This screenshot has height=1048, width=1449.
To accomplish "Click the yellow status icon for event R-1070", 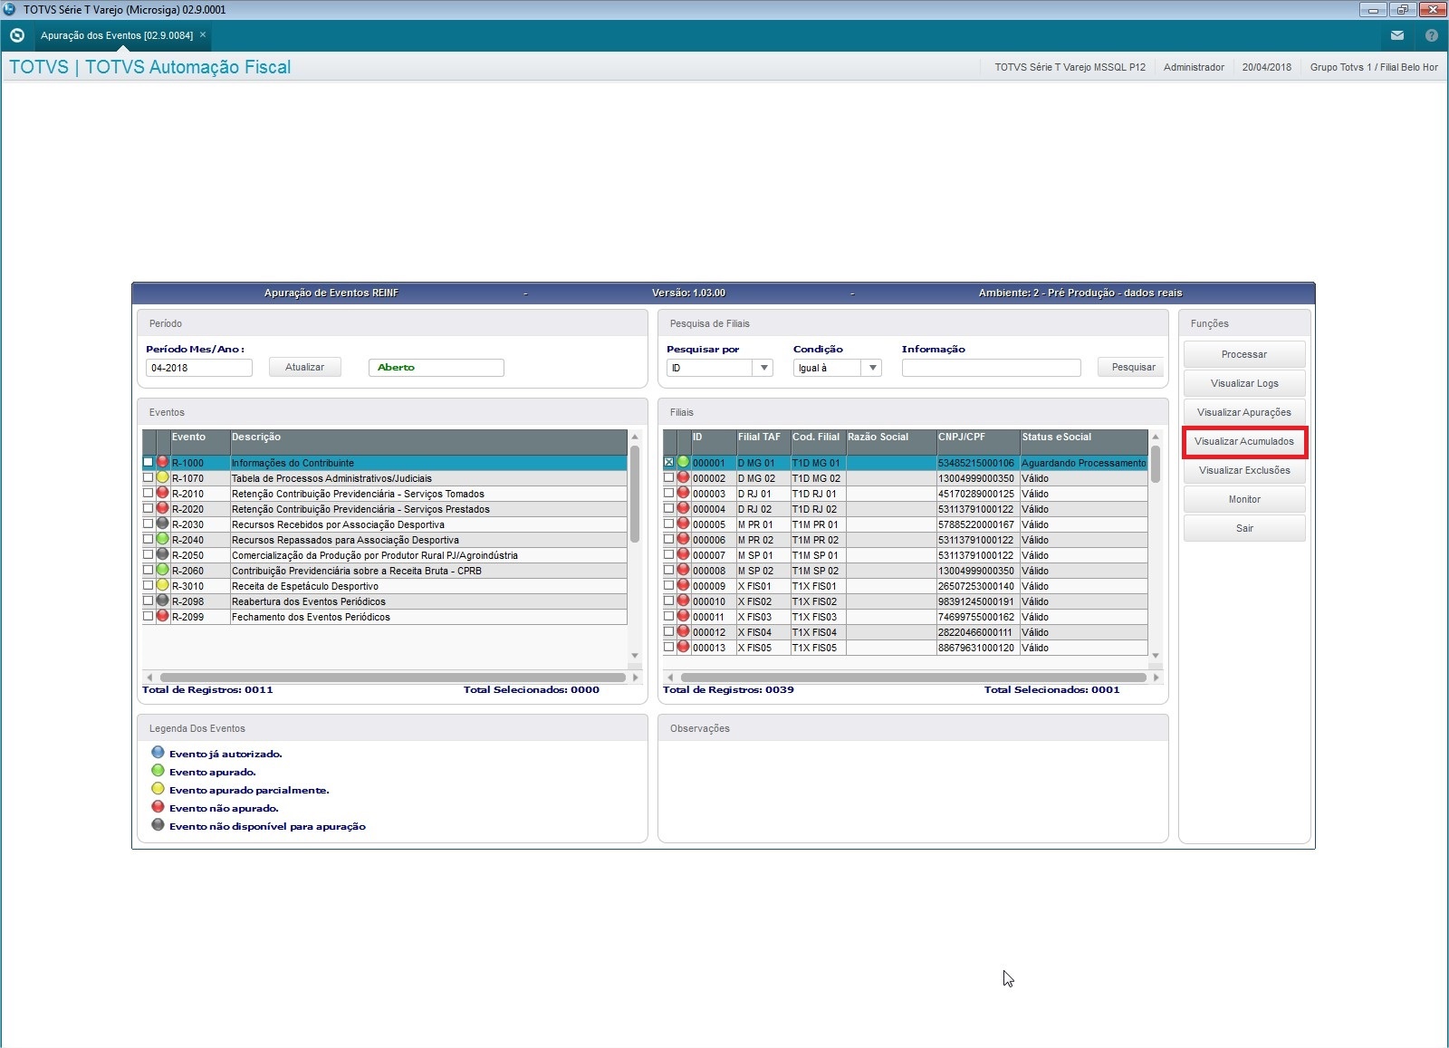I will [163, 477].
